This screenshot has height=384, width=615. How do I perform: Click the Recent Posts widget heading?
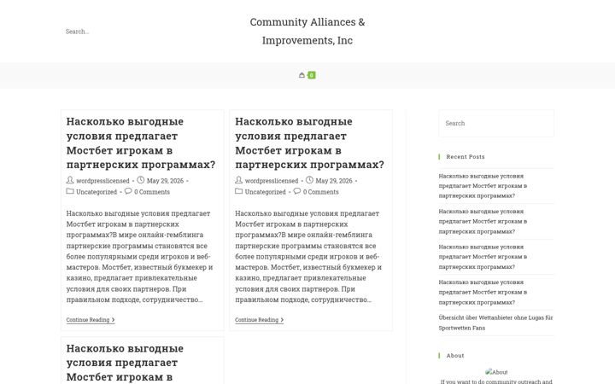pyautogui.click(x=466, y=156)
